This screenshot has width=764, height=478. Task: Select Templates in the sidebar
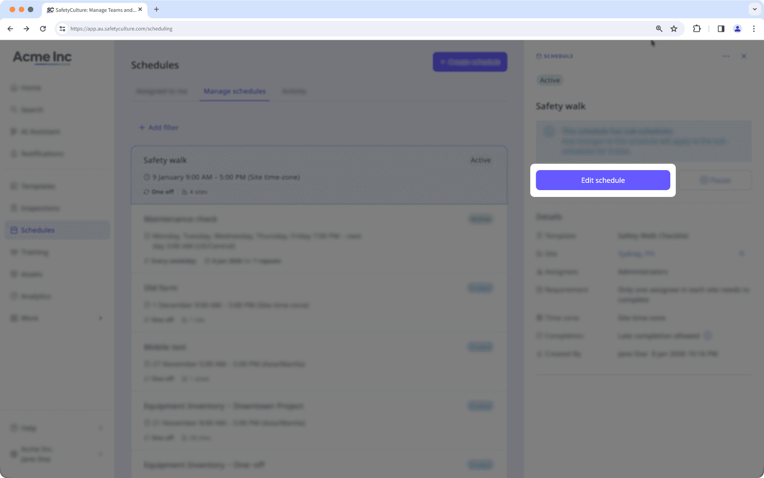pos(38,186)
